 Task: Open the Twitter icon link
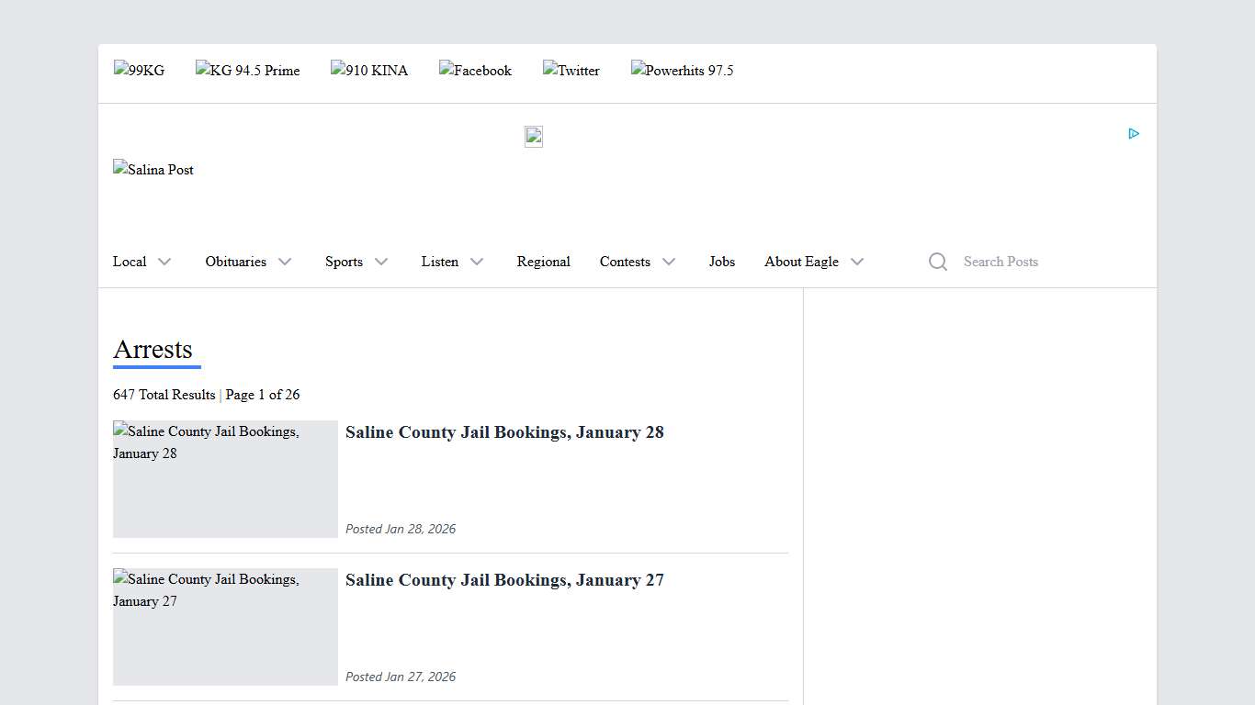(x=571, y=71)
